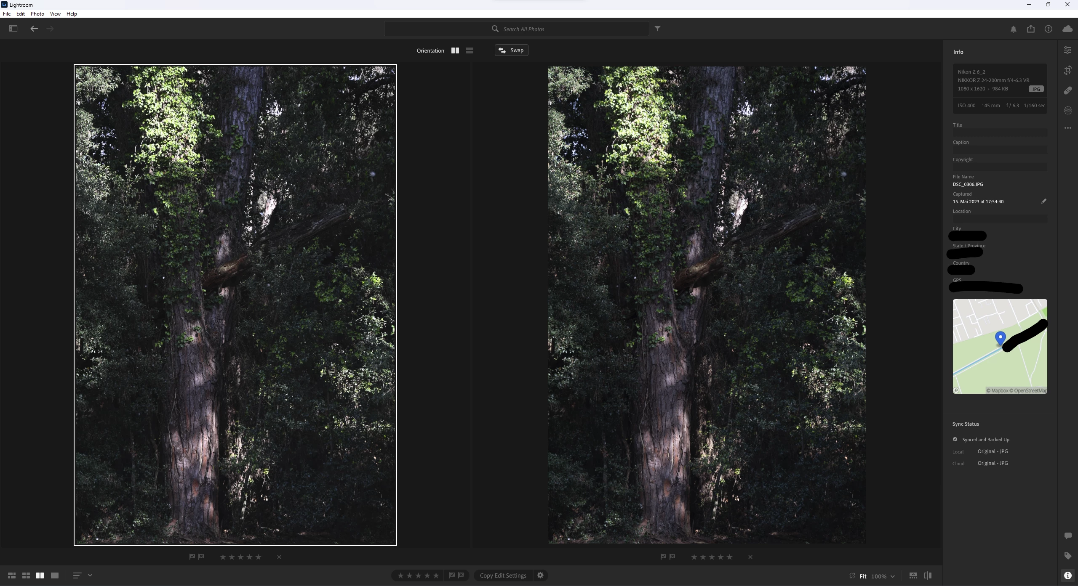The height and width of the screenshot is (586, 1078).
Task: Click the notifications bell icon
Action: point(1013,29)
